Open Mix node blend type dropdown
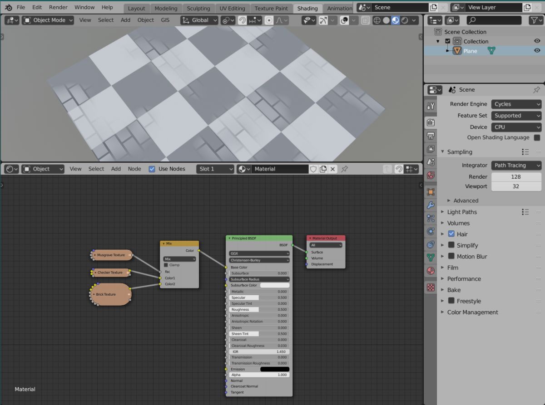545x405 pixels. (x=179, y=259)
